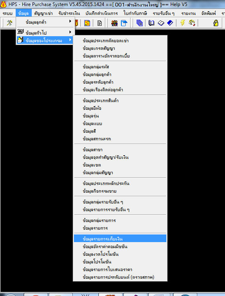Click the open book icon
This screenshot has width=225, height=296.
151,23
